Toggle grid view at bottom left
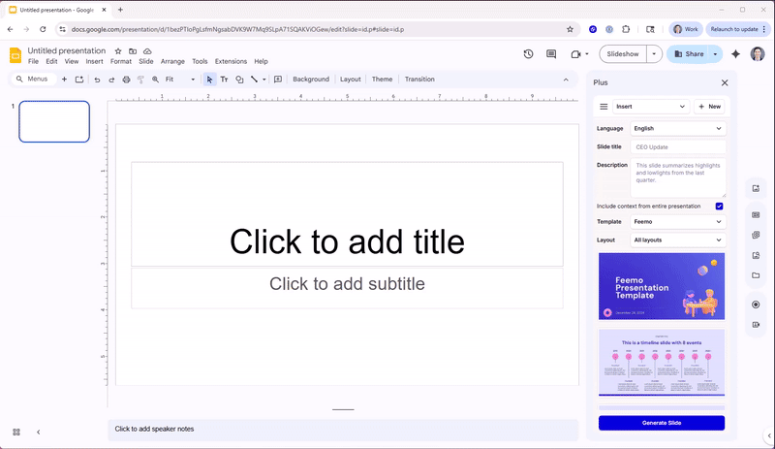 (x=16, y=432)
